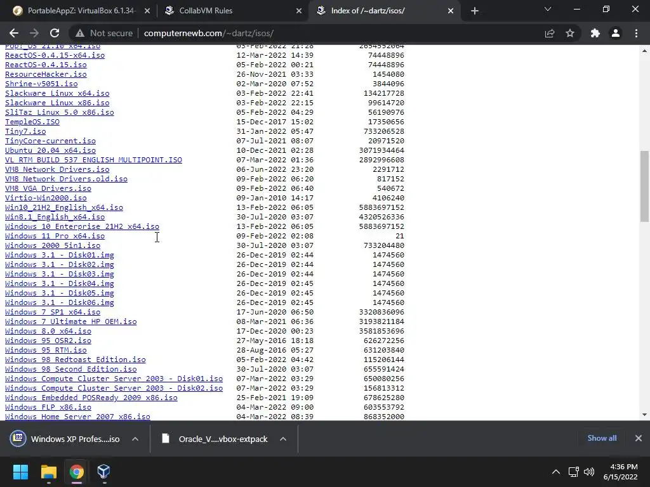Download SliTaz_Linux_5.0_x86.iso
650x487 pixels.
[x=59, y=112]
